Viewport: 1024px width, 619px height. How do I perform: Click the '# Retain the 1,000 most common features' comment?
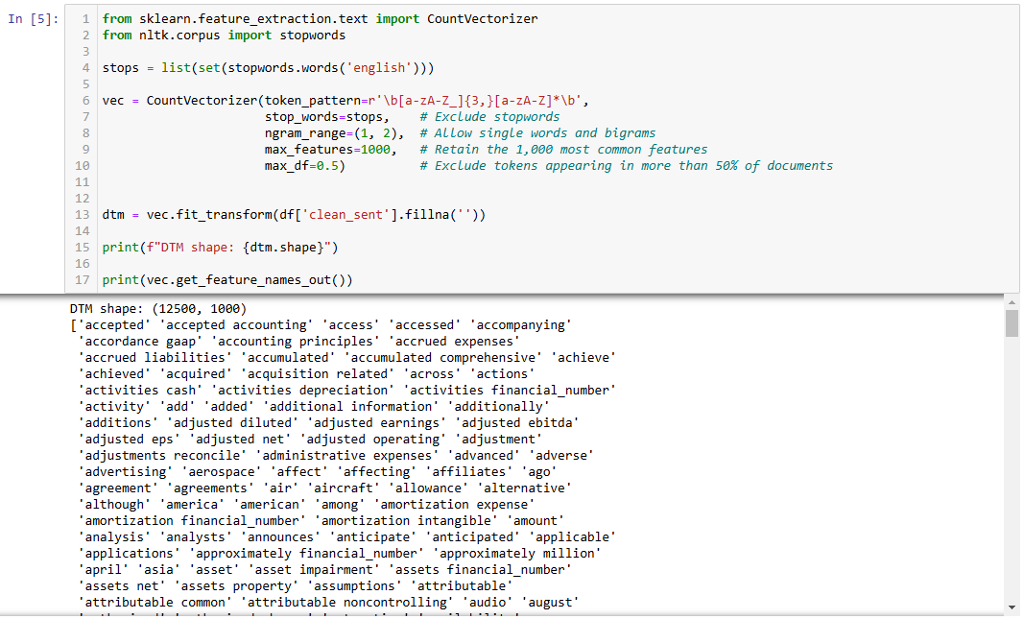click(x=563, y=150)
